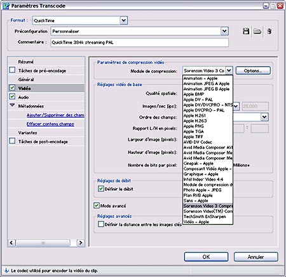Image resolution: width=286 pixels, height=277 pixels.
Task: Click Effacer contenu champs link
Action: click(50, 124)
